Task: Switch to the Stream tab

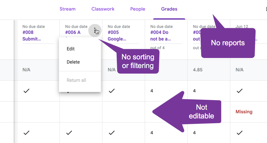Action: click(x=68, y=9)
